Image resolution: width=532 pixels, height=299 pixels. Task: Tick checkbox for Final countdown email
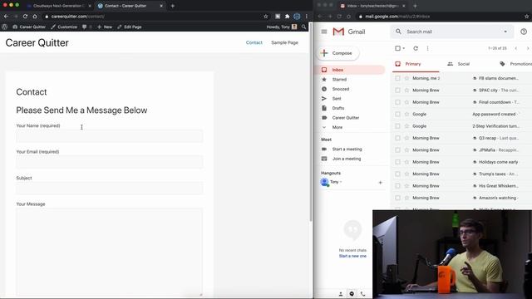click(x=397, y=102)
